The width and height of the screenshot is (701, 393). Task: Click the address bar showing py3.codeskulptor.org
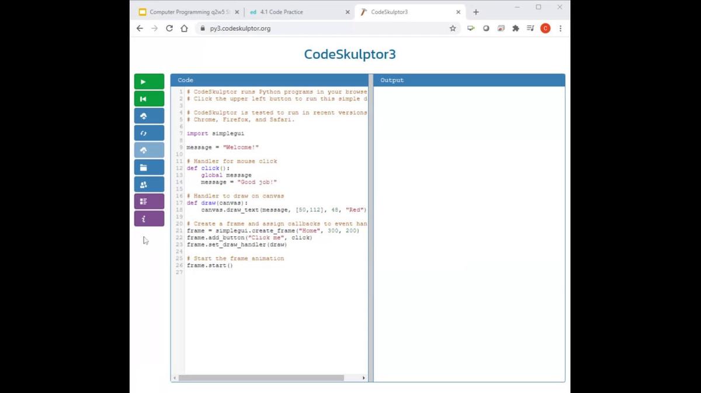click(327, 28)
